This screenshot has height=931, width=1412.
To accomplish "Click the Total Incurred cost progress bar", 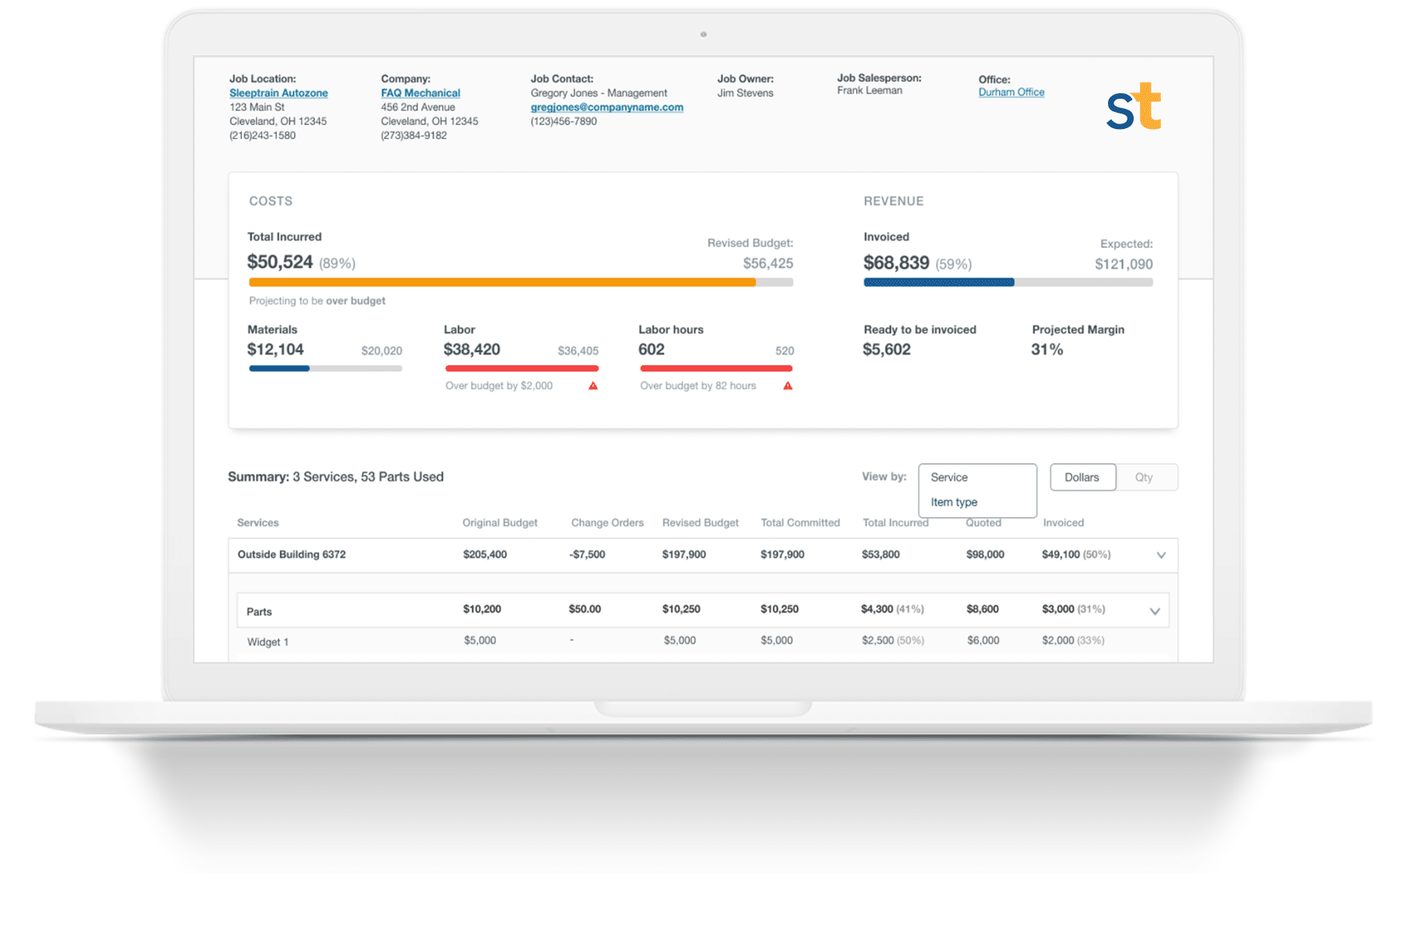I will (519, 282).
